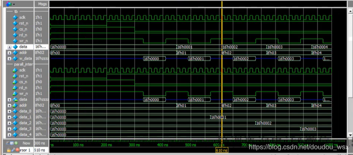Expand the data_3 register signal

9,129
